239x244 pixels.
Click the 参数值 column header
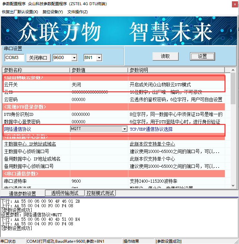pyautogui.click(x=99, y=70)
